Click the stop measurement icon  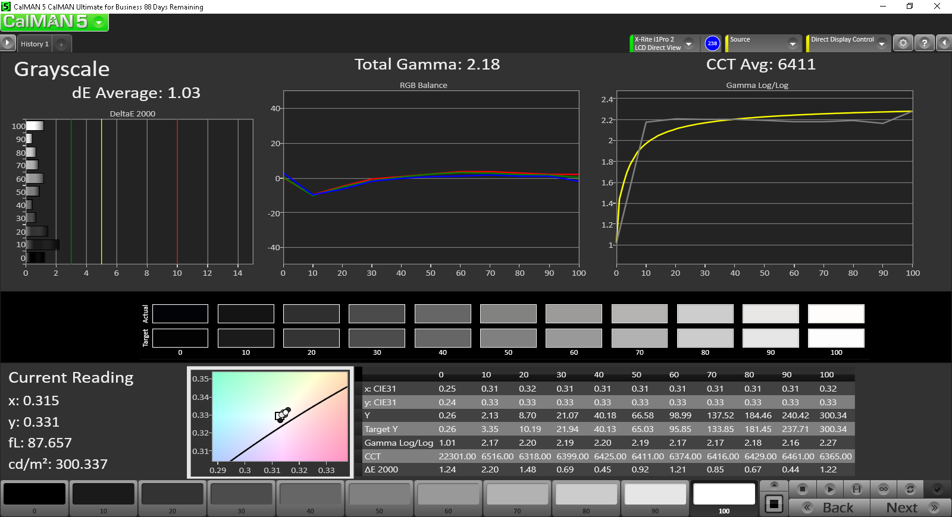[802, 489]
